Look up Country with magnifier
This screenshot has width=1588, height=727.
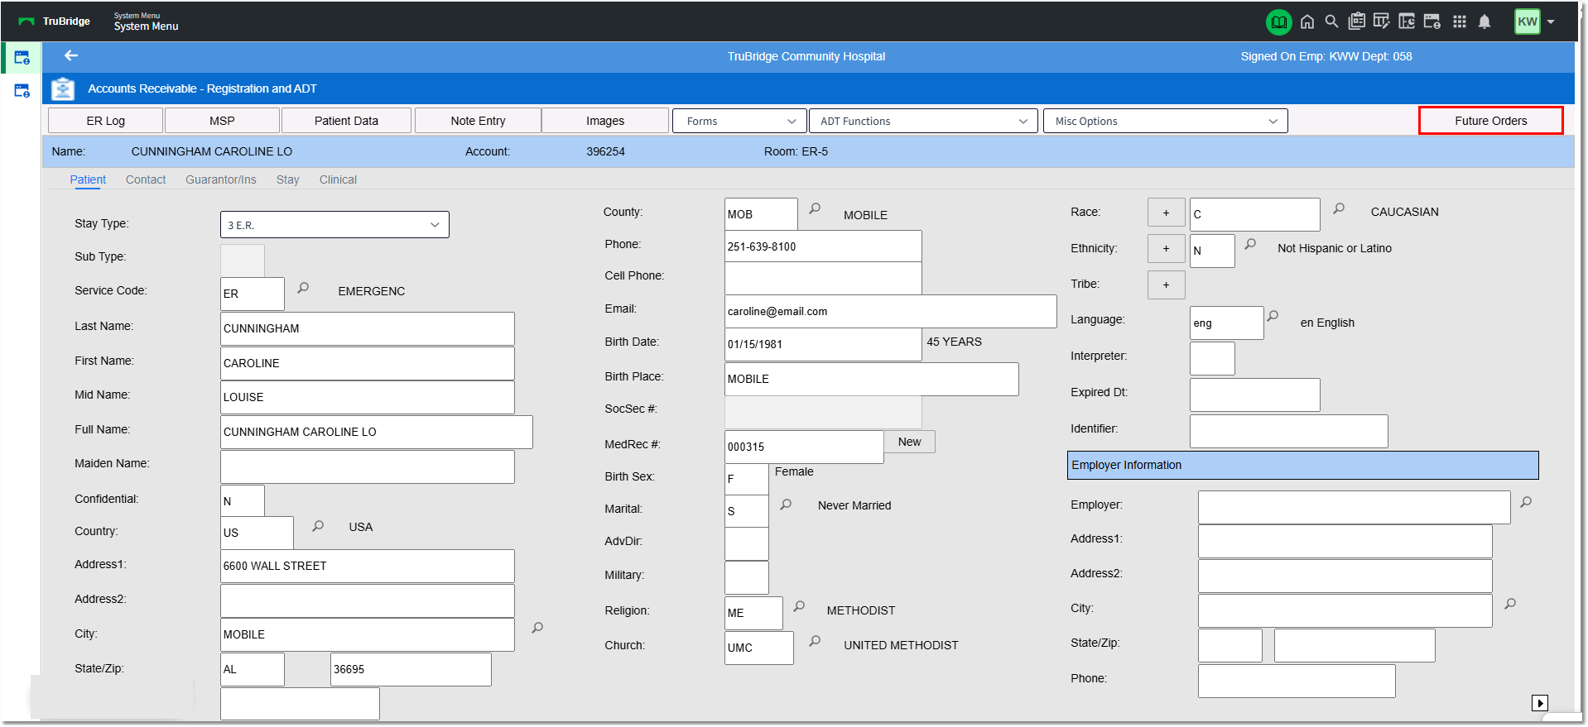point(318,526)
